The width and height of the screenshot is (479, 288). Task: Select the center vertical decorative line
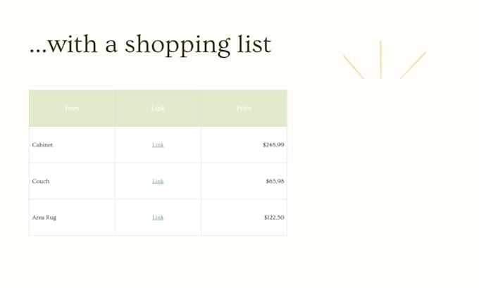(380, 60)
